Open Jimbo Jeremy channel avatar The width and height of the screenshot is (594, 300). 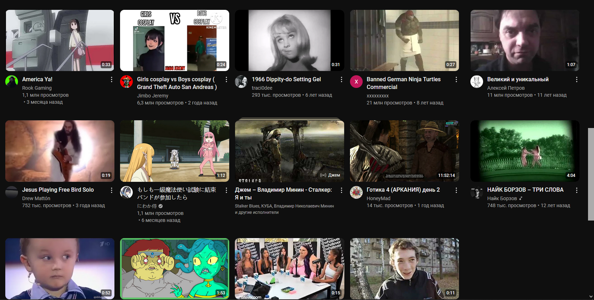[126, 82]
